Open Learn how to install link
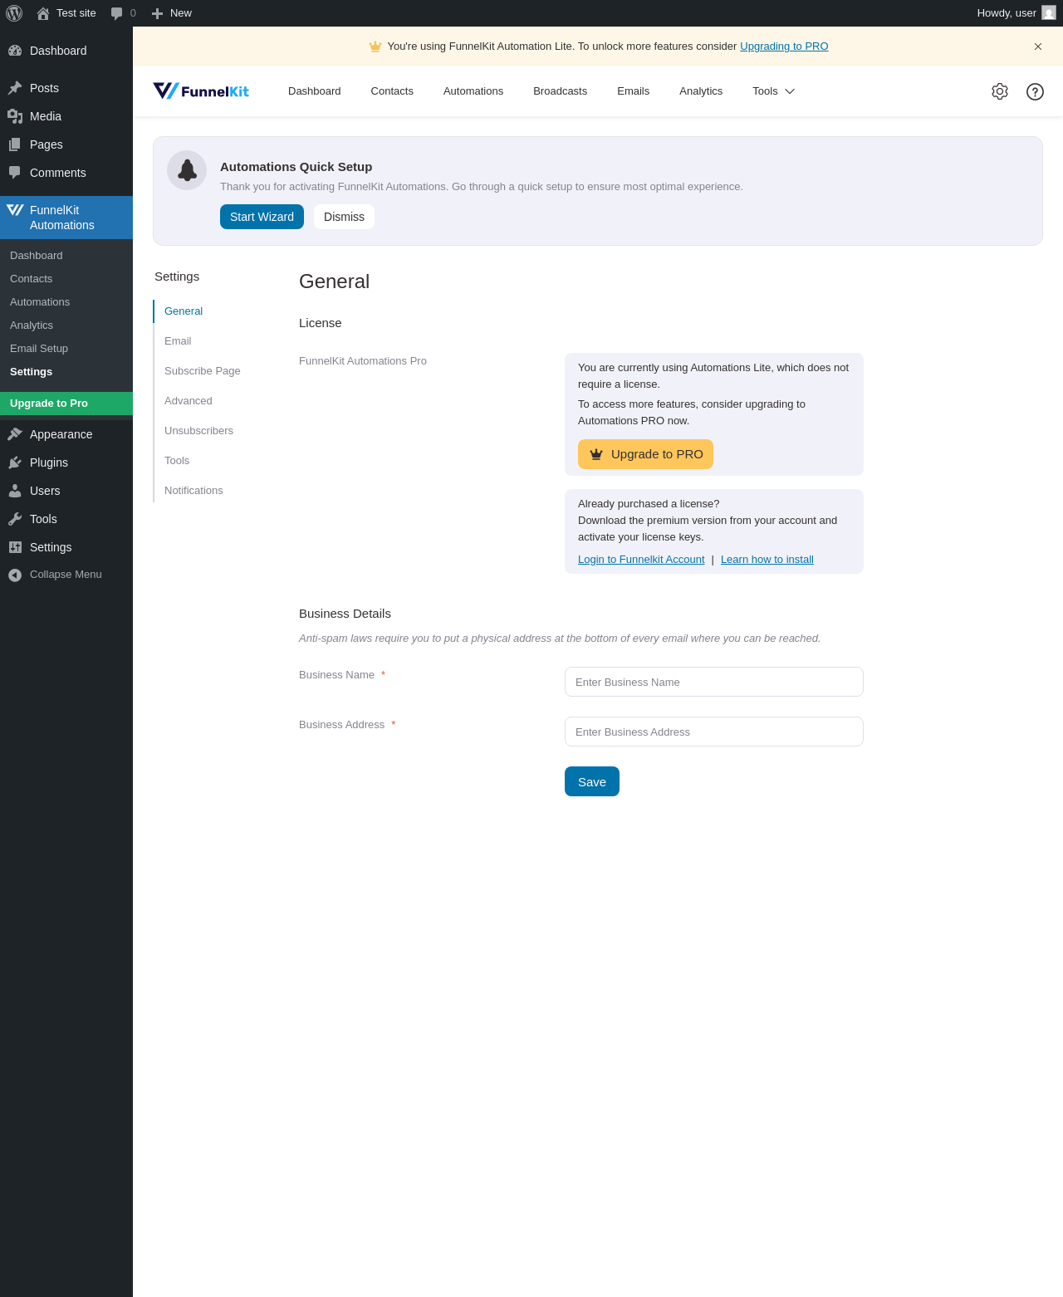The height and width of the screenshot is (1297, 1063). pos(767,560)
